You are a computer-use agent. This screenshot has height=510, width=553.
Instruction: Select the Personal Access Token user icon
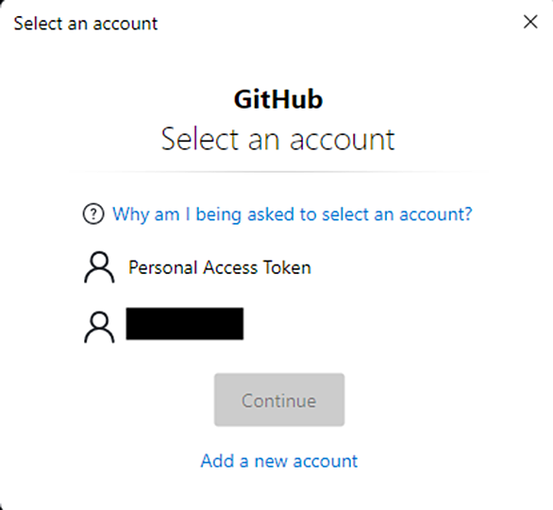point(99,267)
